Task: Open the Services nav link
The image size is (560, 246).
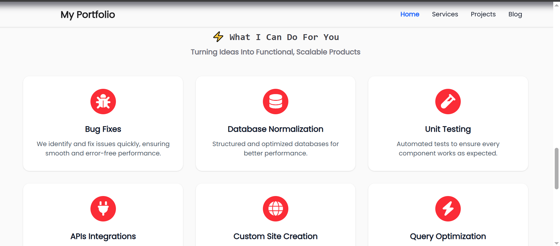Action: [x=445, y=14]
